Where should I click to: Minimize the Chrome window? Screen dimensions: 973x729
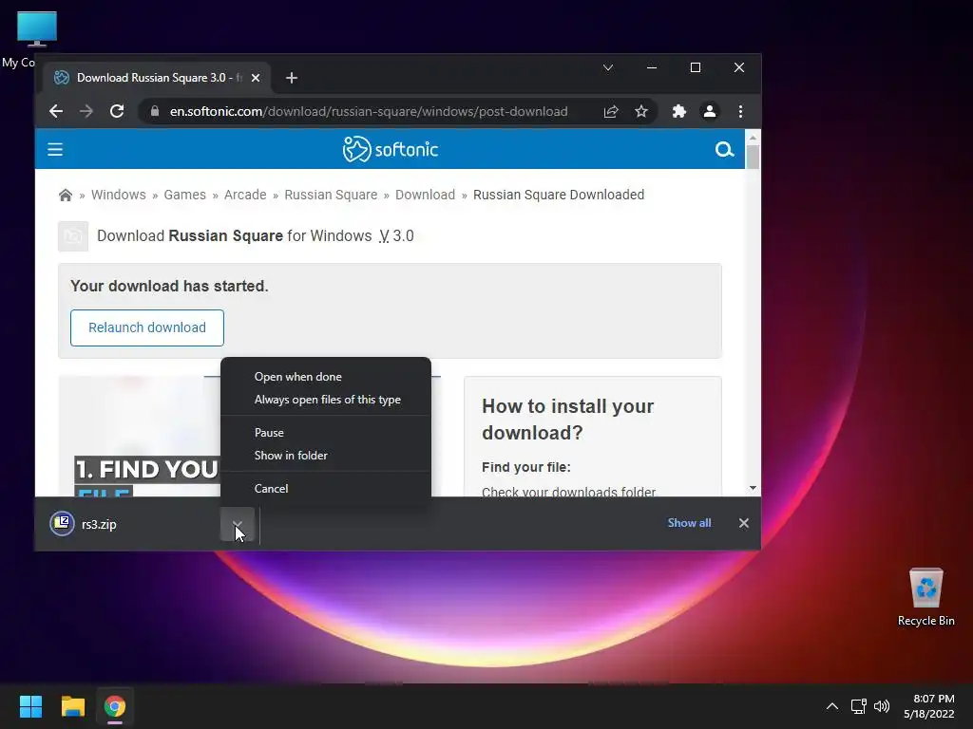click(652, 67)
